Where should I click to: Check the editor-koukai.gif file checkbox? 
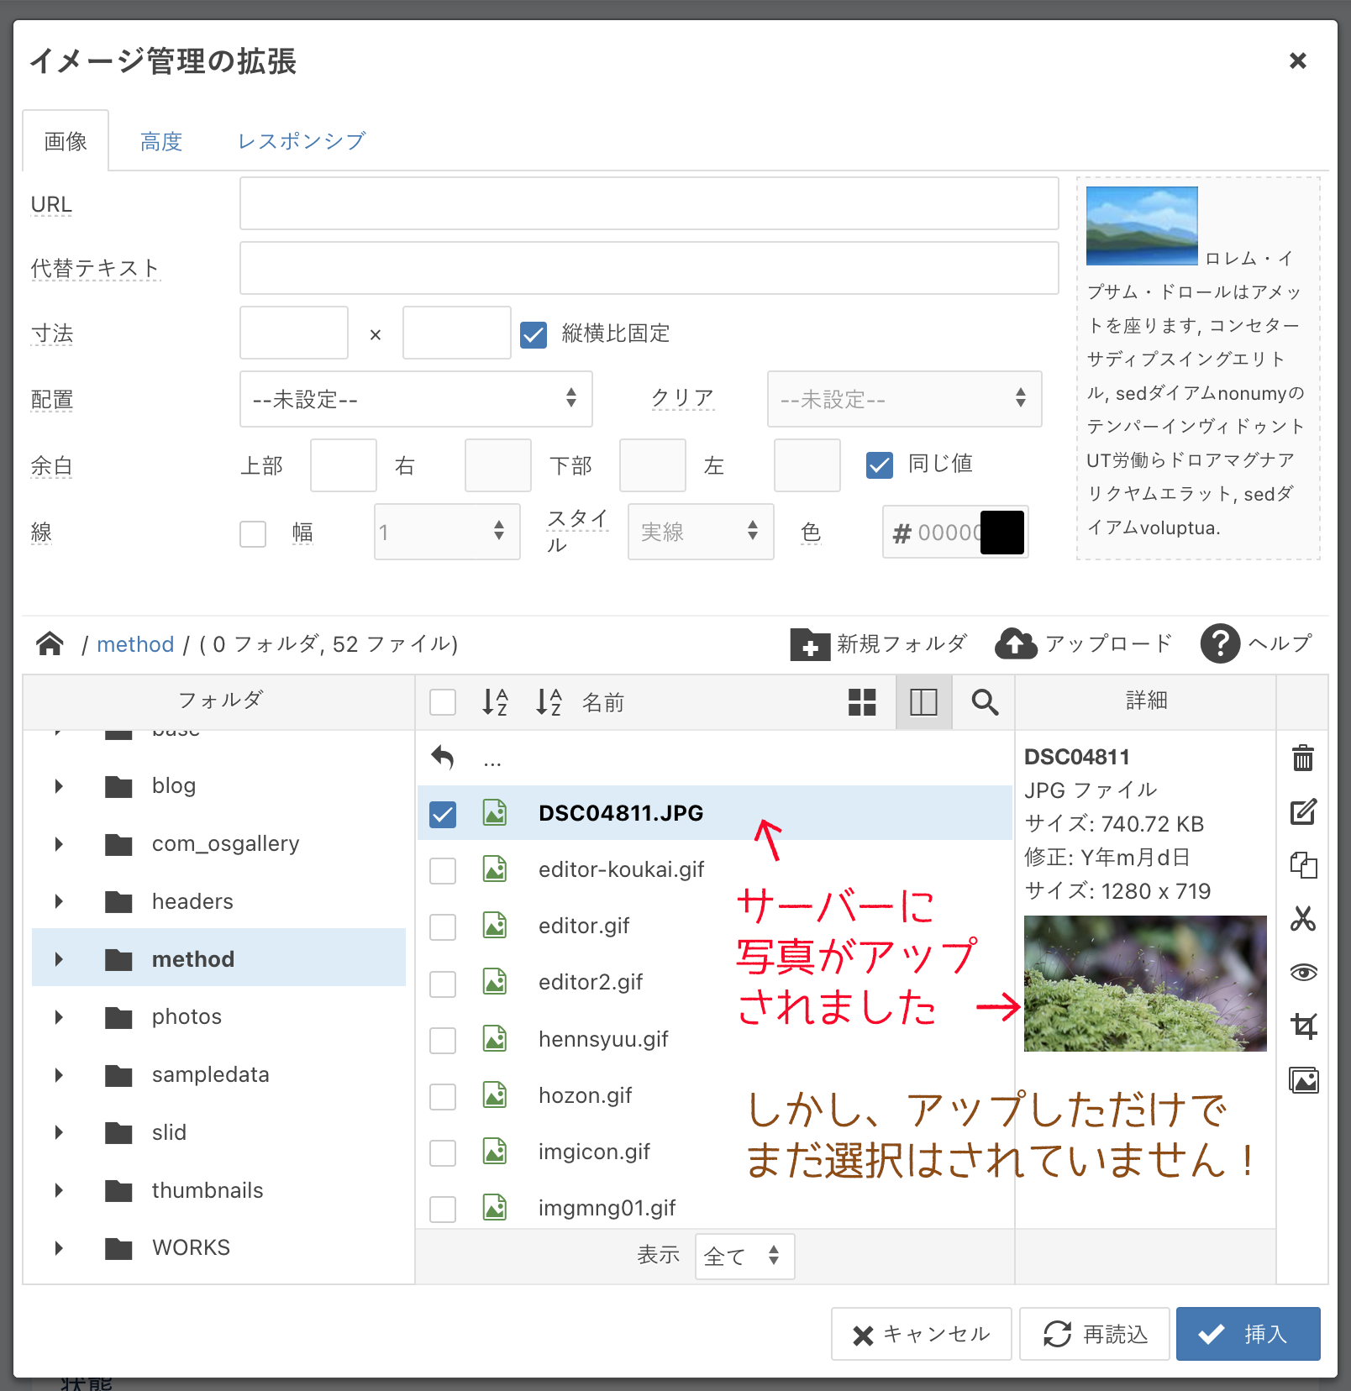443,871
